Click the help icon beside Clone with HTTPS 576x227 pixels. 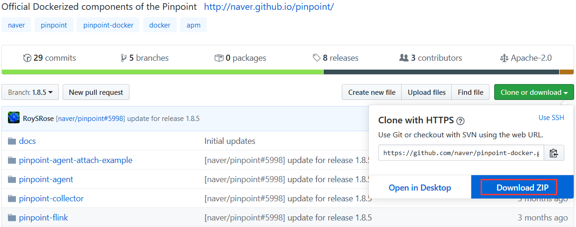coord(461,121)
